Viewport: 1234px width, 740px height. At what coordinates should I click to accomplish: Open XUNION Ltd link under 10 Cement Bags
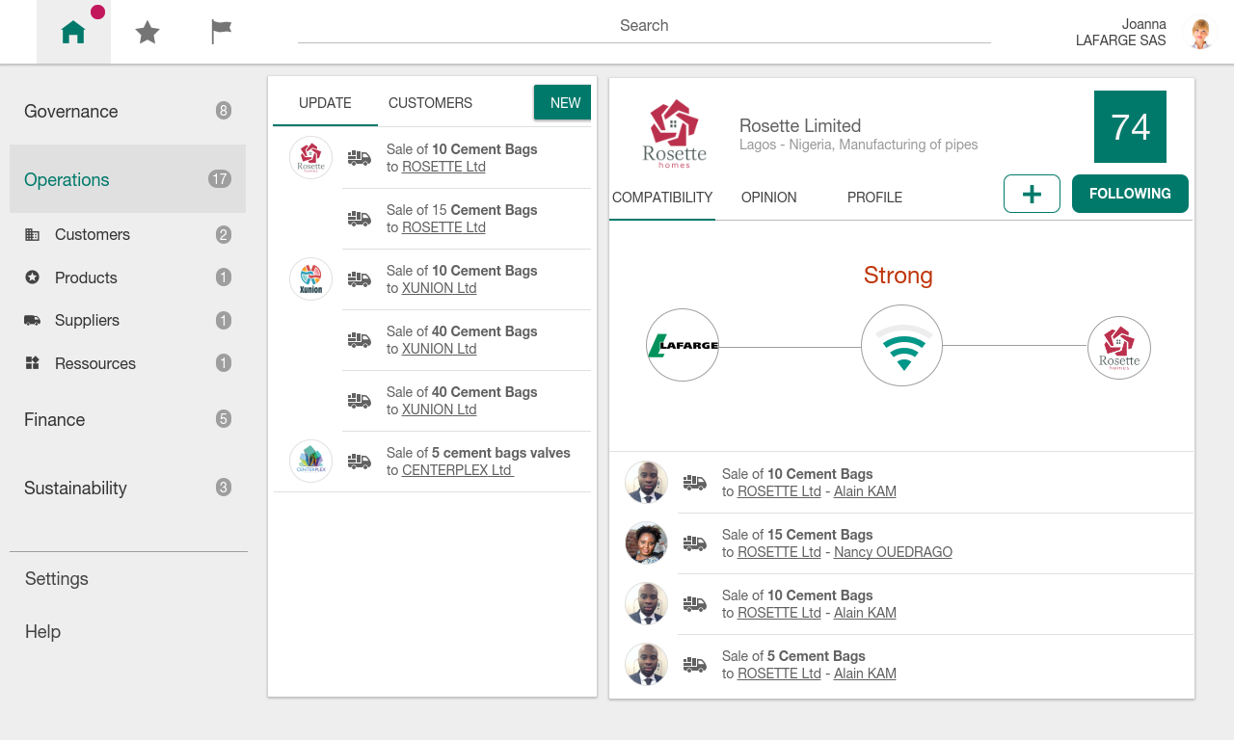pos(440,288)
